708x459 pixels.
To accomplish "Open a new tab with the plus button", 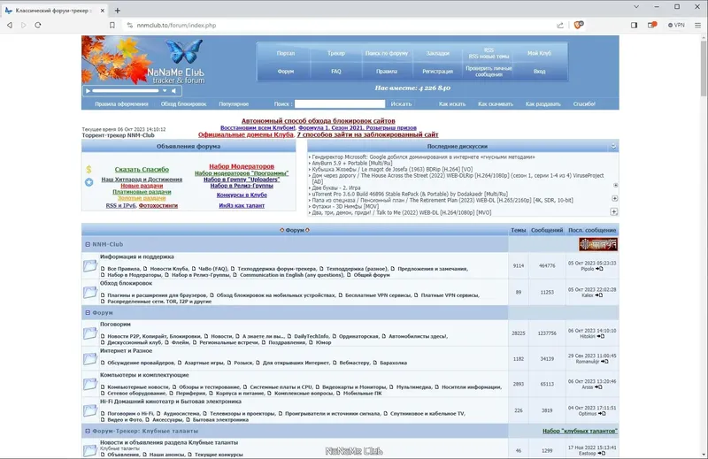I will tap(118, 11).
